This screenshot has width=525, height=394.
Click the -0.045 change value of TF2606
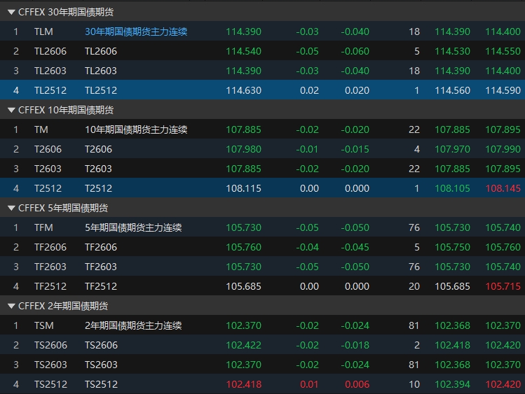355,247
